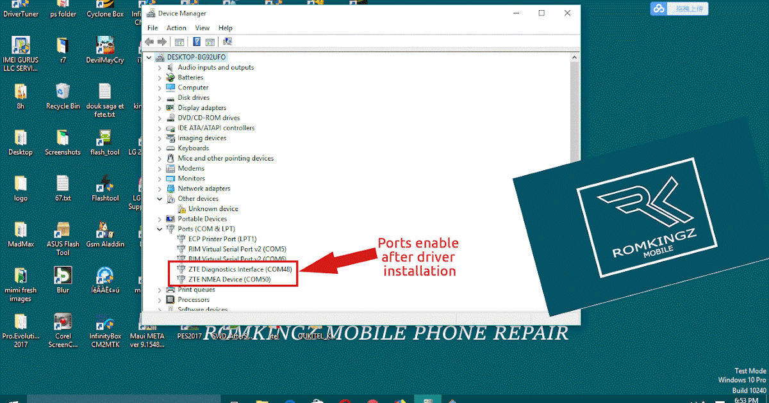Collapse the Other devices node

click(x=160, y=198)
